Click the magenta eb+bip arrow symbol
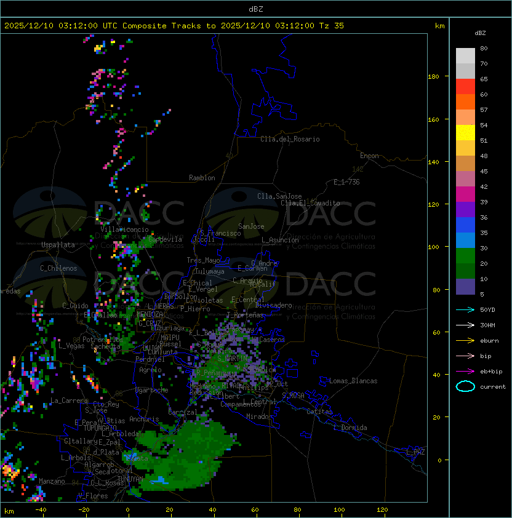 [x=465, y=372]
